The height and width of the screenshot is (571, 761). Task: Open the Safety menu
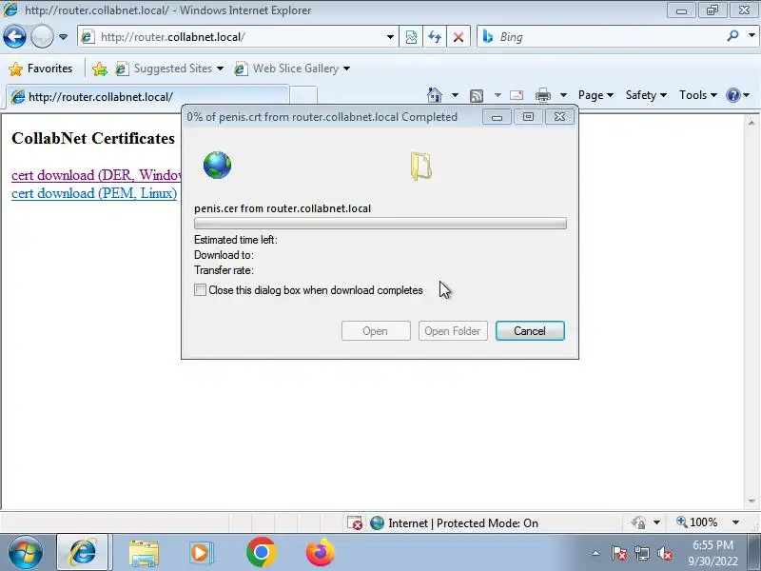pyautogui.click(x=646, y=95)
